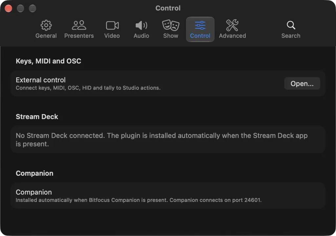Screen dimensions: 336x236
Task: Open the Advanced tools tab
Action: (232, 29)
